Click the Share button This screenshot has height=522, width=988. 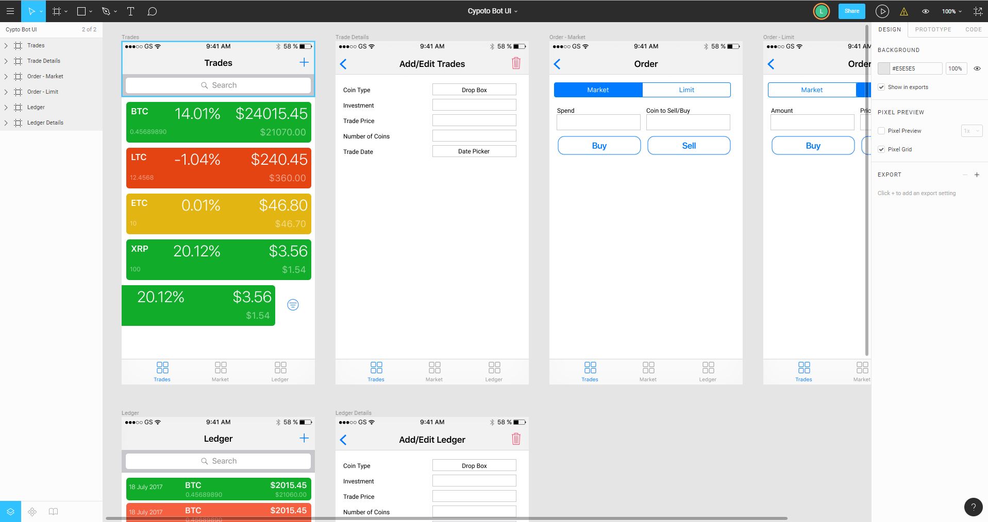851,11
